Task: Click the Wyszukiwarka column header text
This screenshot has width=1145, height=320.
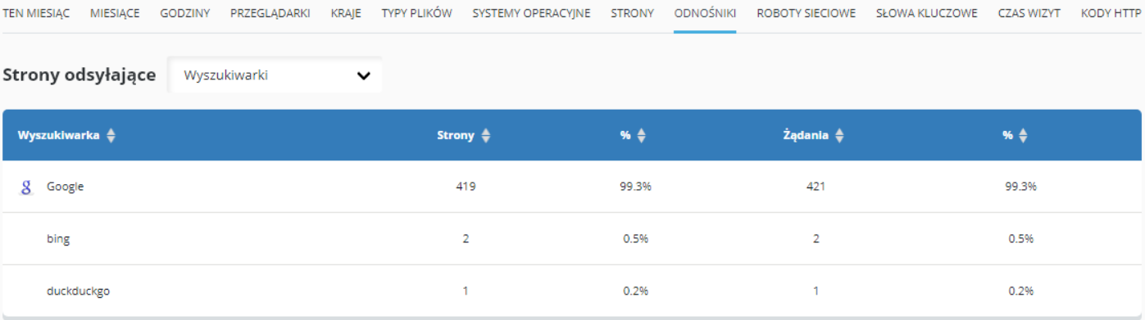Action: [59, 137]
